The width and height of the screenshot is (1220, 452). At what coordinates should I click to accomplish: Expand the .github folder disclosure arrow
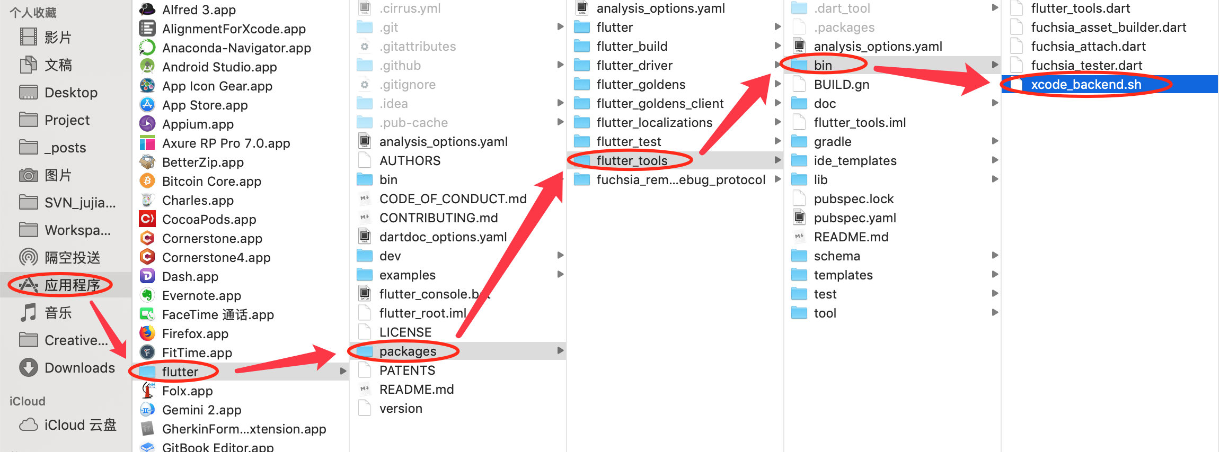(x=560, y=65)
